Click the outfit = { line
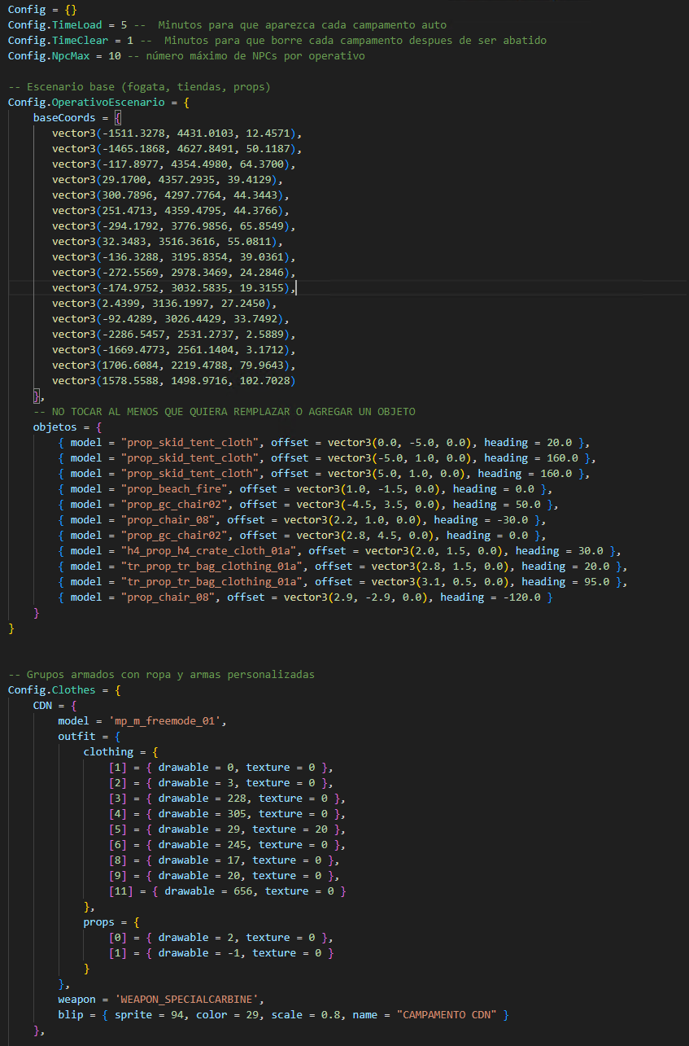Screen dimensions: 689x1046 89,737
